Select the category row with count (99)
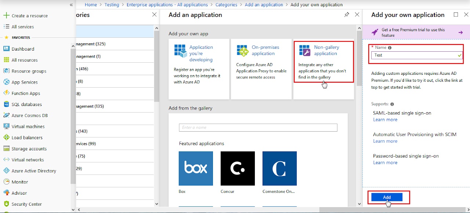Viewport: 470px width, 213px height. [x=114, y=143]
